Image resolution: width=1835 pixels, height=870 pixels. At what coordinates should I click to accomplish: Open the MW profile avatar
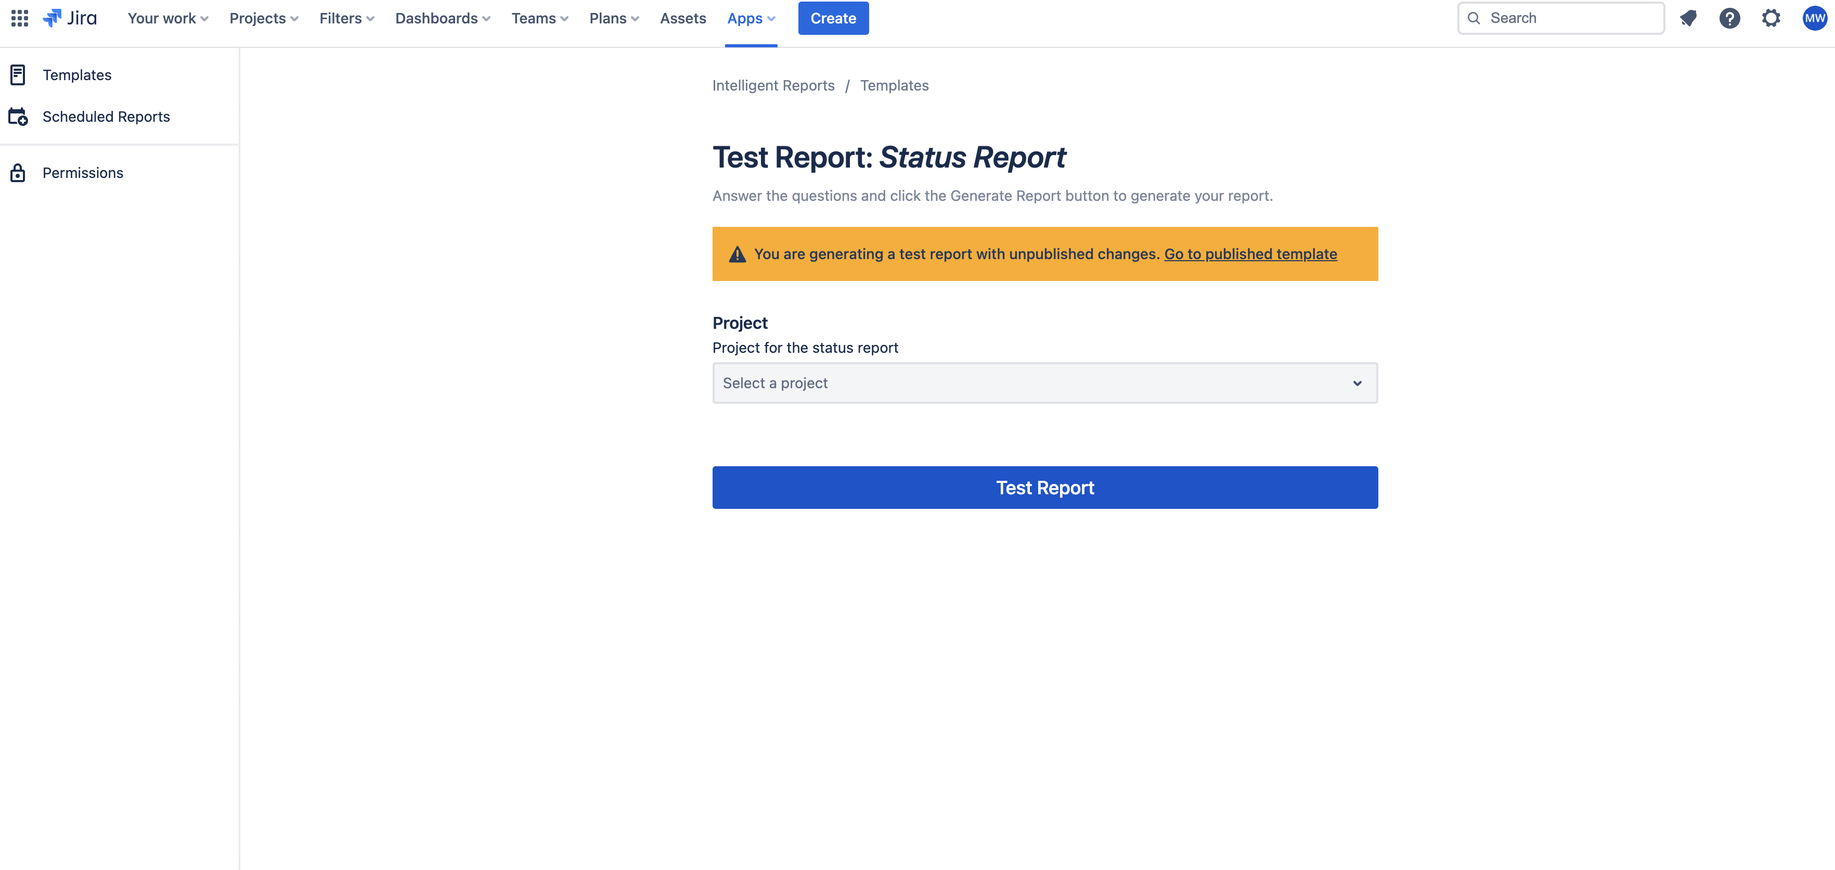1814,18
